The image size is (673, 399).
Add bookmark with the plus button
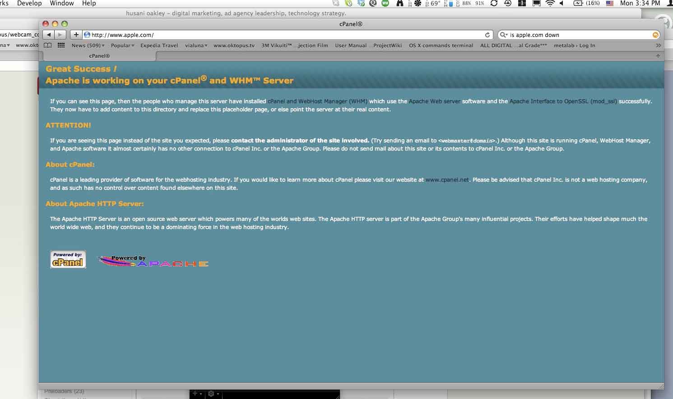76,35
